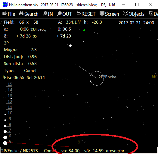
Task: Select magnitude limit 7 in legend
Action: [x=10, y=130]
